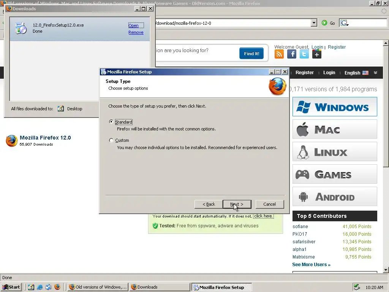Open the Twitter icon
This screenshot has height=292, width=389.
tap(304, 54)
